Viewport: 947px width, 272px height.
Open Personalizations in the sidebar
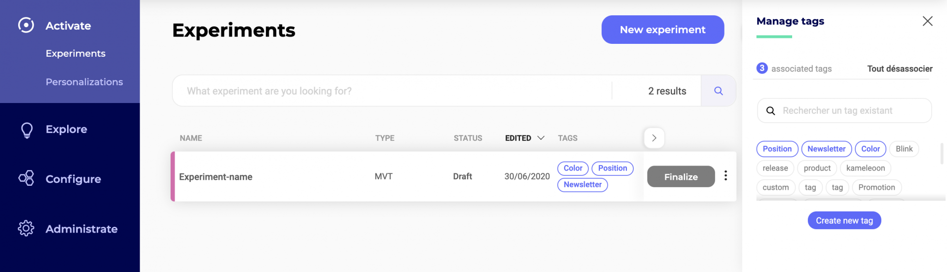pyautogui.click(x=84, y=82)
